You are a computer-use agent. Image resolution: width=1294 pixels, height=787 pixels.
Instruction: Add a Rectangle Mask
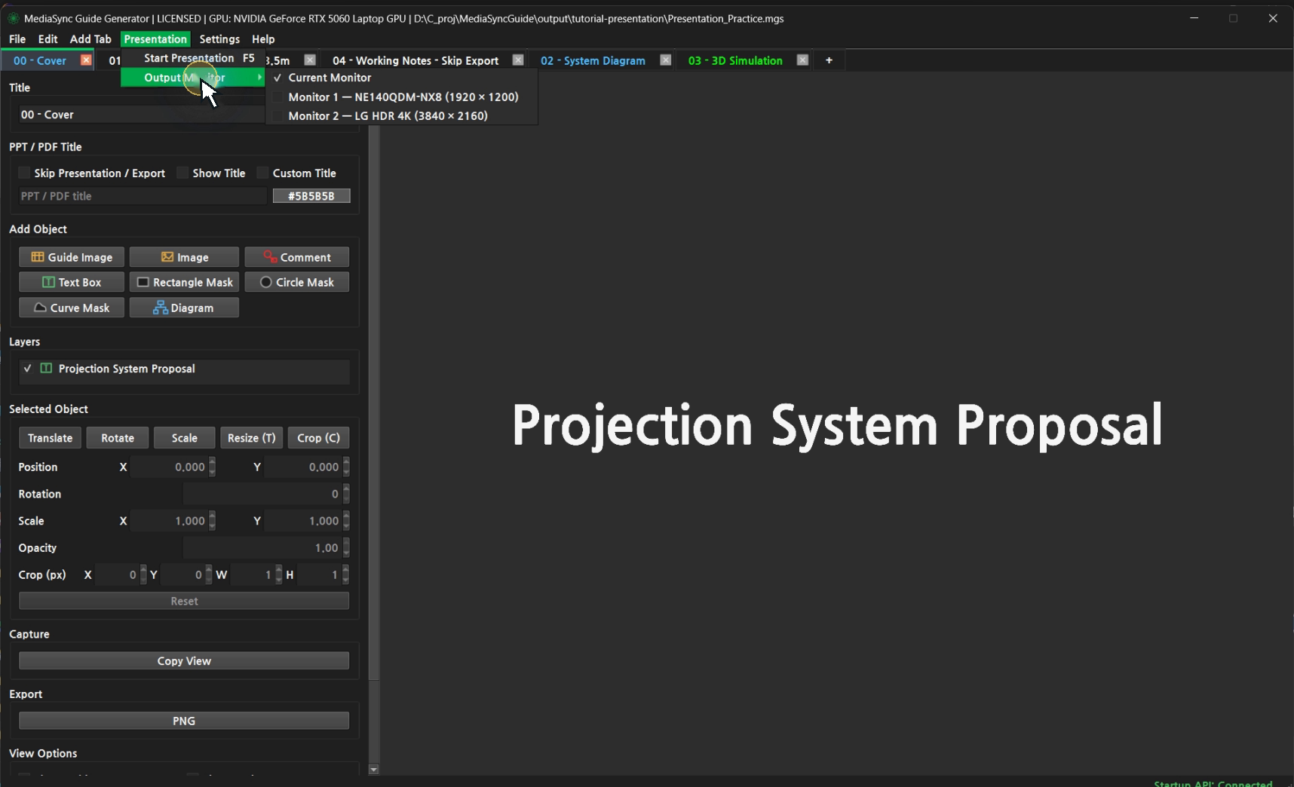coord(184,282)
